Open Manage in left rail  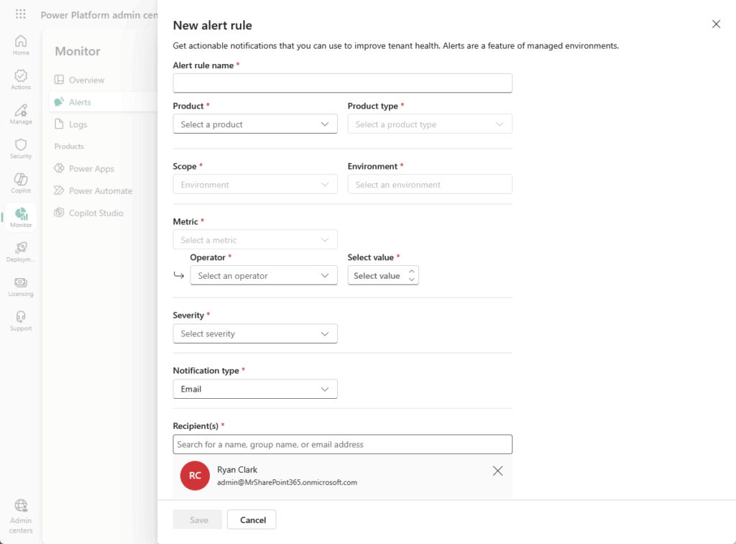tap(21, 114)
